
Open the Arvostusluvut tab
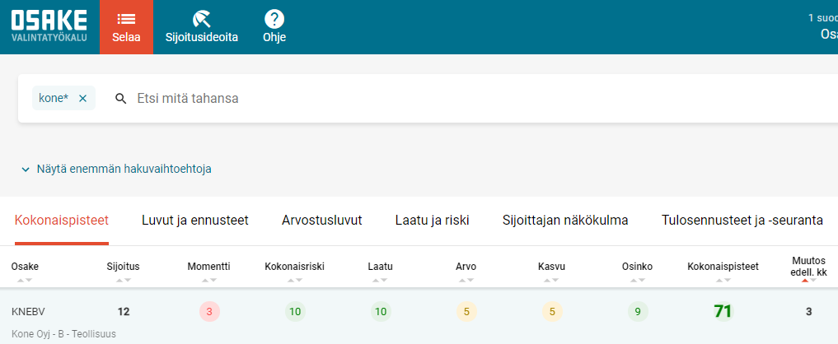click(321, 220)
